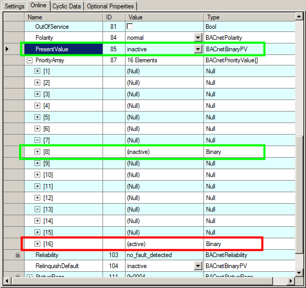Click the ID cell showing 81
The height and width of the screenshot is (288, 306).
pos(114,27)
